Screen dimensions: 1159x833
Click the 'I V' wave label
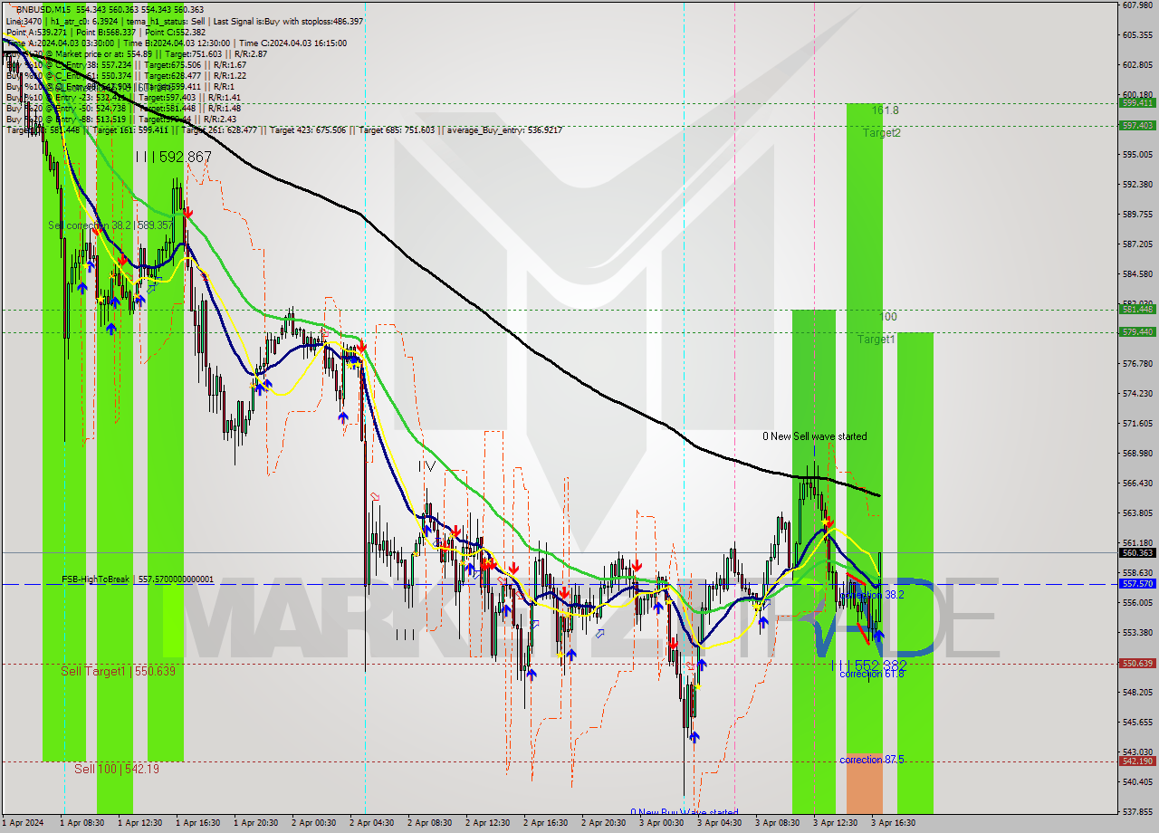(x=427, y=465)
